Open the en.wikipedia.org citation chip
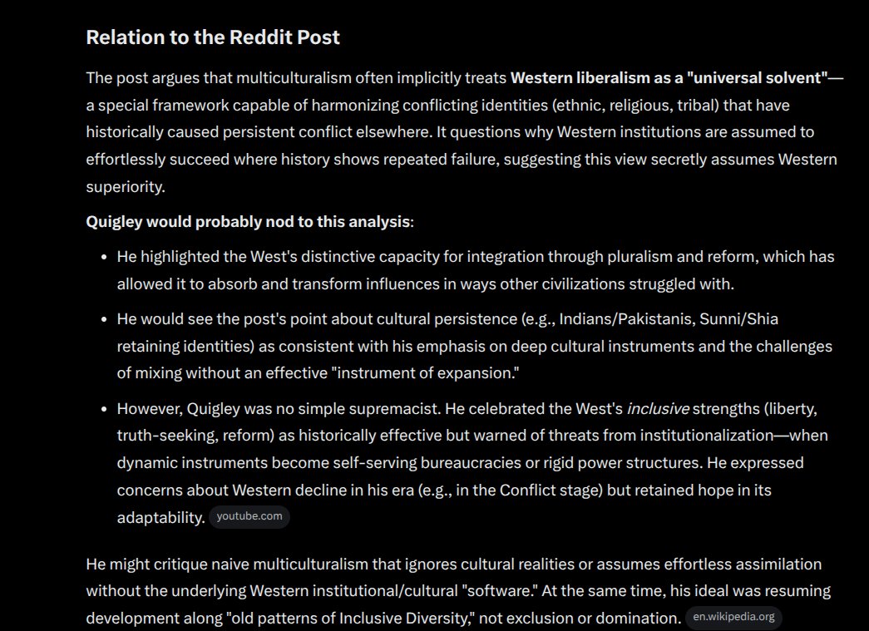 pyautogui.click(x=733, y=617)
